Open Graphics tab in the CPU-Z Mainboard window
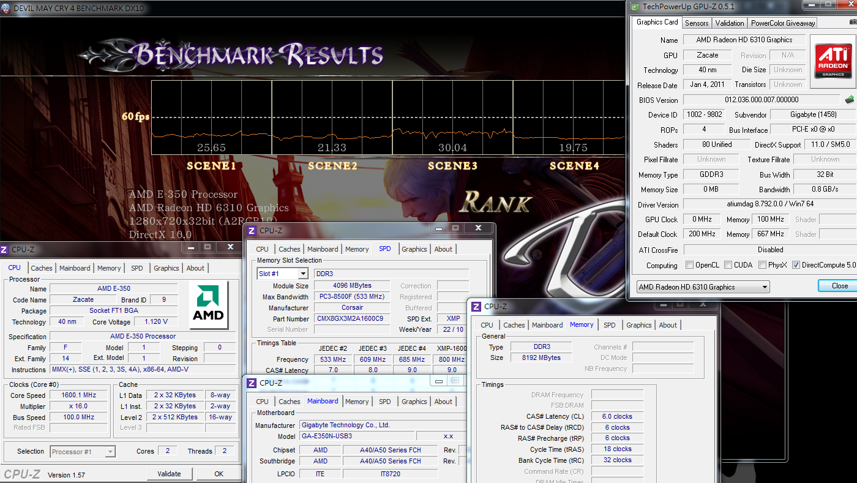The image size is (857, 483). (414, 402)
